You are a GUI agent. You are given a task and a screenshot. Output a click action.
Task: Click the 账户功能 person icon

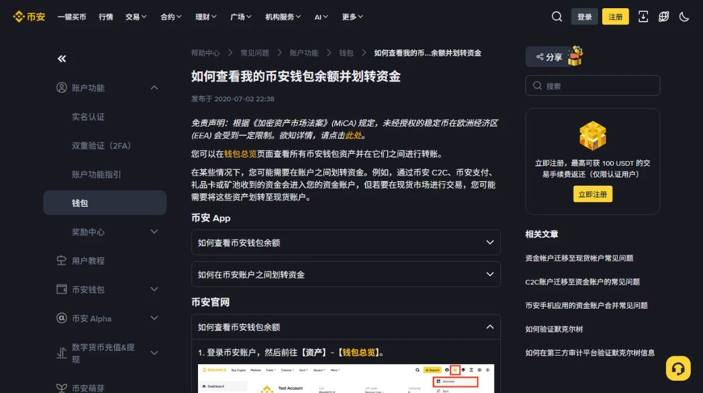click(62, 88)
